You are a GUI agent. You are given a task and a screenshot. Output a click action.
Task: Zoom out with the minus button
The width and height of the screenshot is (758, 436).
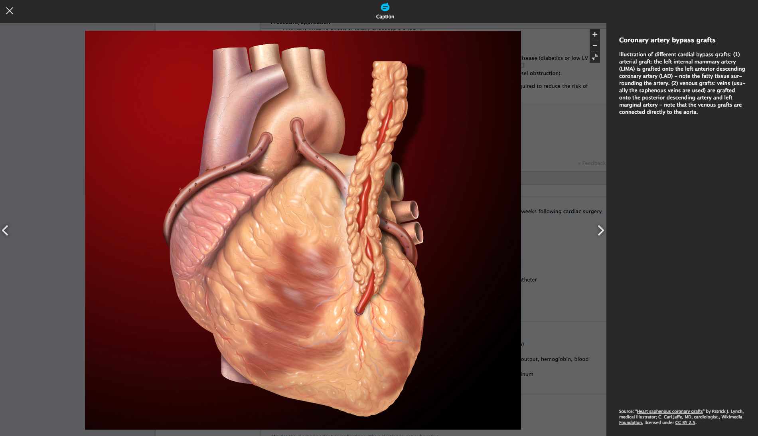click(x=595, y=46)
